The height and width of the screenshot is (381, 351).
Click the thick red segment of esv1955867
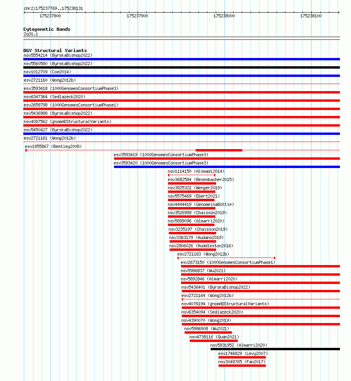tap(219, 150)
